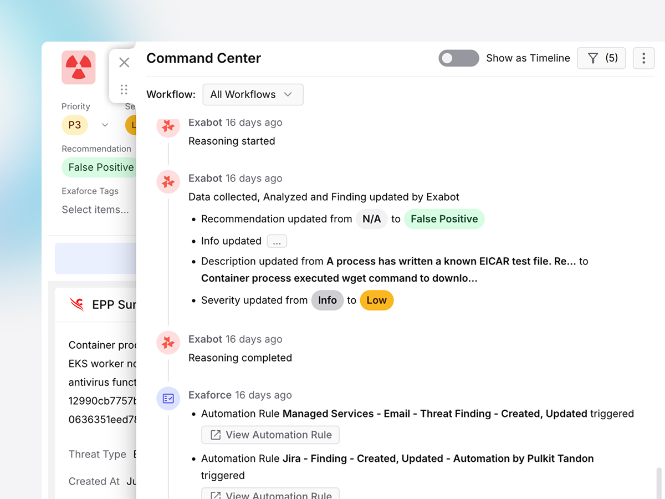
Task: Click the P3 priority badge
Action: [x=75, y=125]
